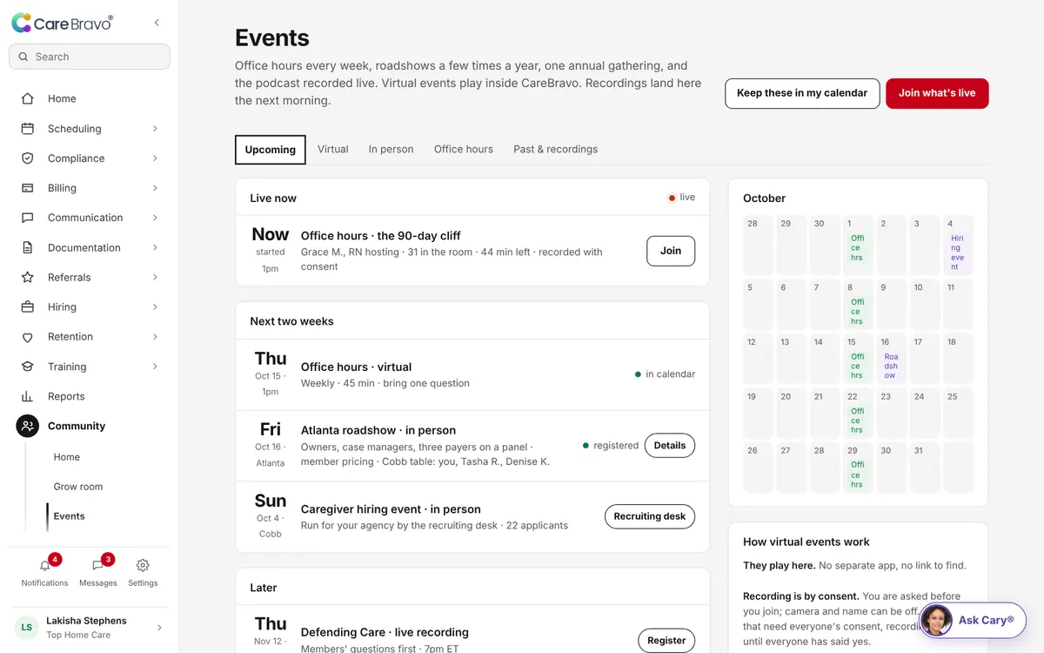
Task: Click the Compliance shield icon
Action: click(28, 158)
